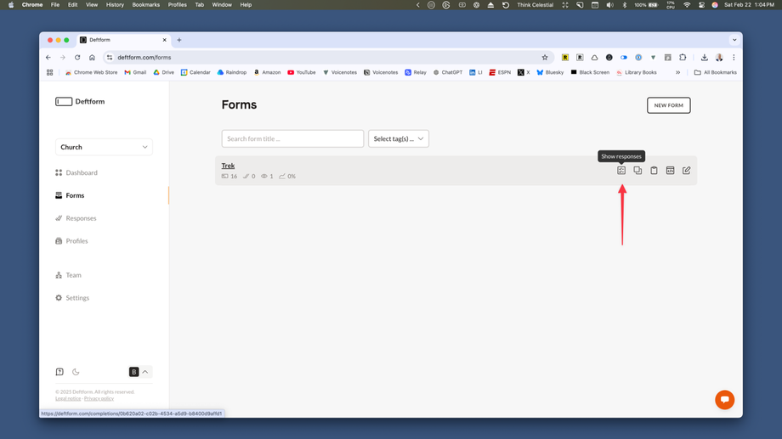Open Profiles in the sidebar
782x439 pixels.
(71, 240)
